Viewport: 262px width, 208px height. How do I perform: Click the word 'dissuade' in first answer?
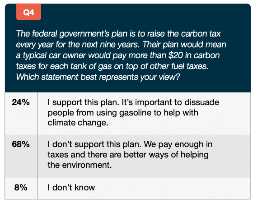(201, 102)
